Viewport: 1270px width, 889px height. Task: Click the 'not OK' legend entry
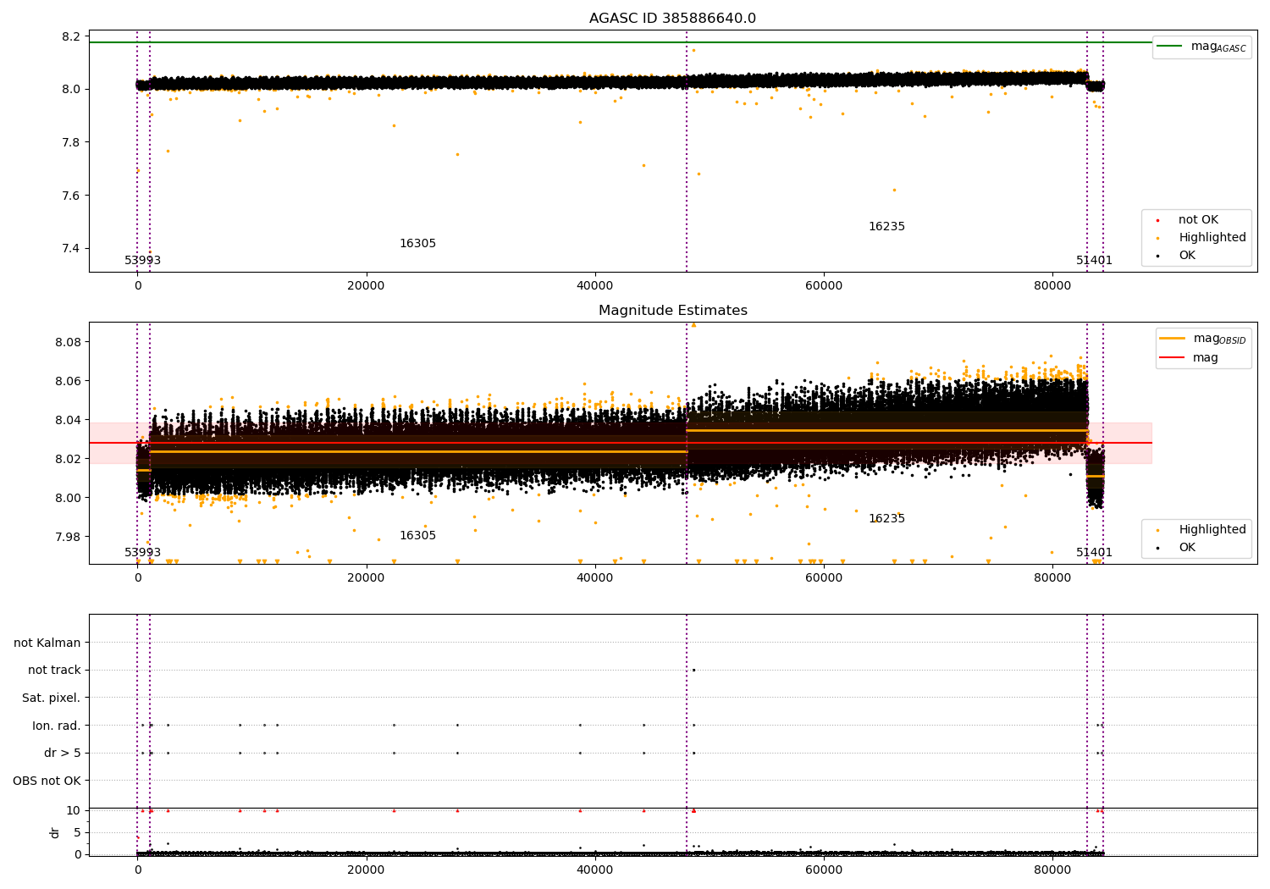pos(1189,220)
